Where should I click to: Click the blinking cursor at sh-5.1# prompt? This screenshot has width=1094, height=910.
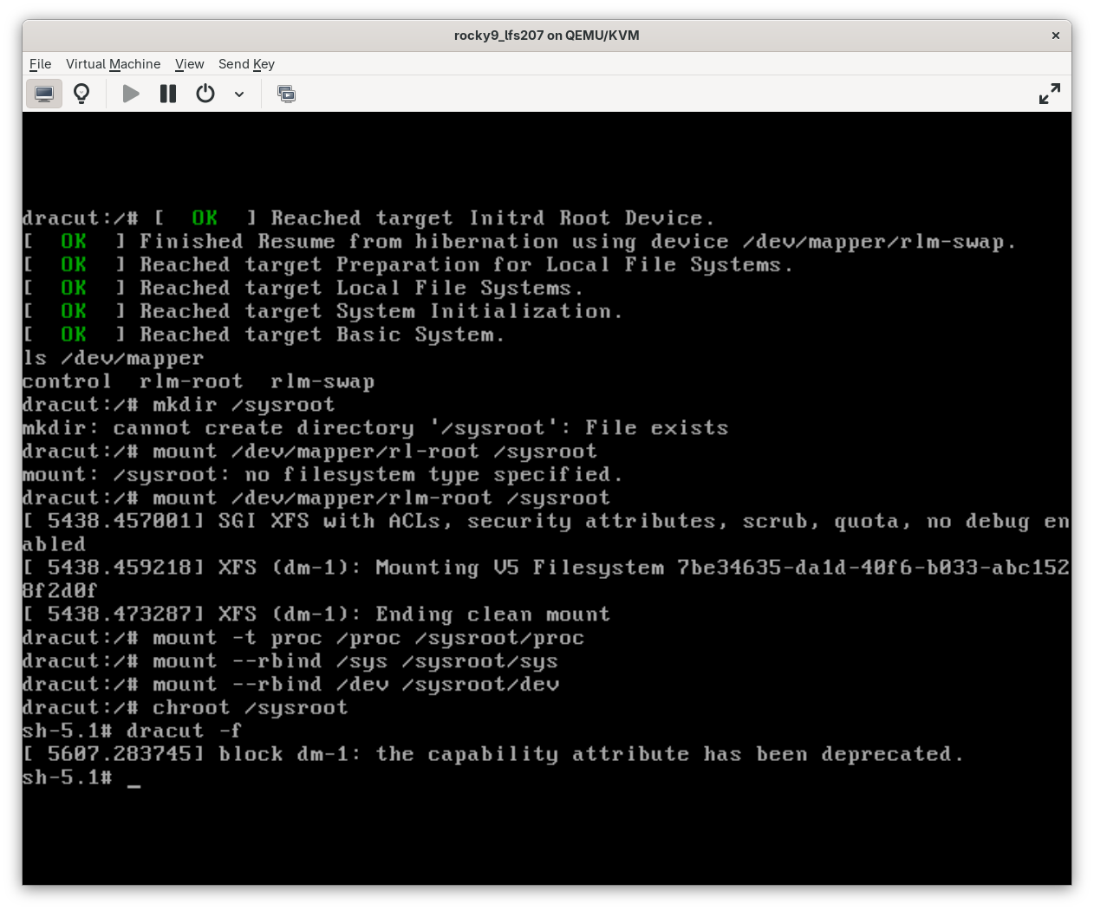133,778
